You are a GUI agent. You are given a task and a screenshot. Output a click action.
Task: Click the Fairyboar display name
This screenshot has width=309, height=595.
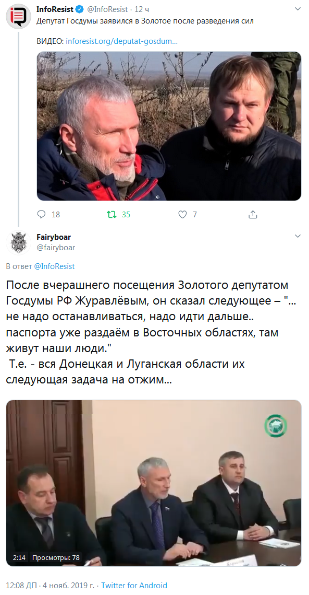54,237
